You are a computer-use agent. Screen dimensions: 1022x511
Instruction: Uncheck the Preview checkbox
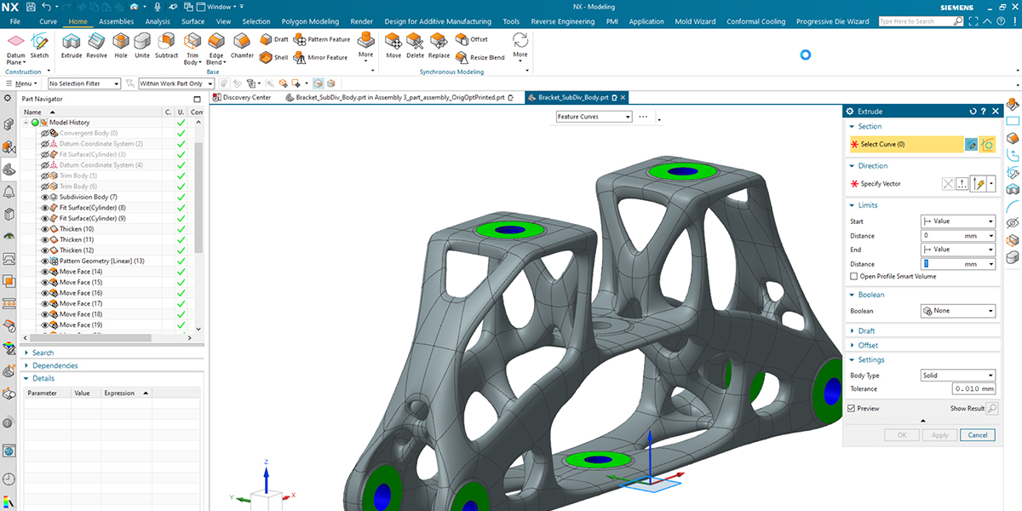[x=852, y=409]
